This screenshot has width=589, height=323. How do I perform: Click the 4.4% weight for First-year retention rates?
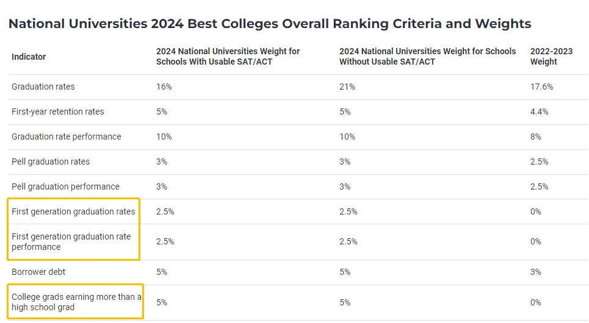click(x=540, y=112)
